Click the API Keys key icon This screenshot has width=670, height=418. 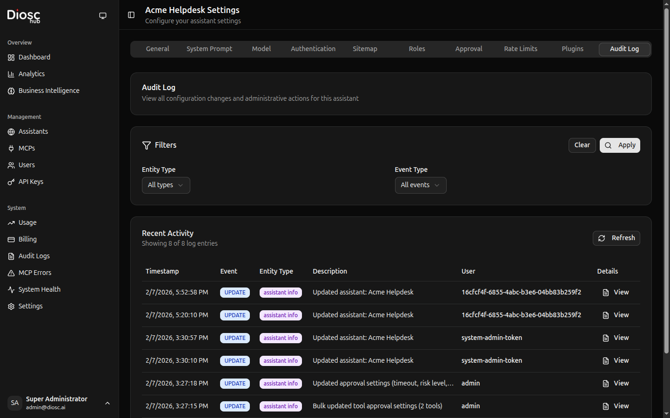[x=11, y=182]
